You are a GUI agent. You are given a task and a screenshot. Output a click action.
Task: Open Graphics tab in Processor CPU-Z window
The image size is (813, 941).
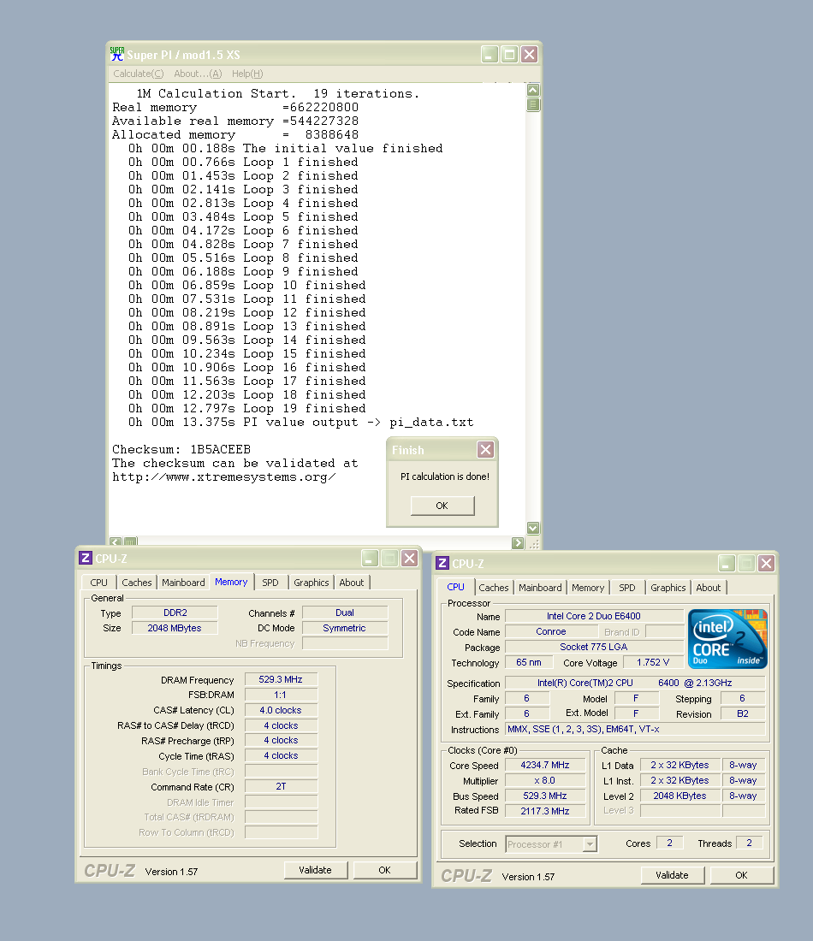tap(668, 589)
